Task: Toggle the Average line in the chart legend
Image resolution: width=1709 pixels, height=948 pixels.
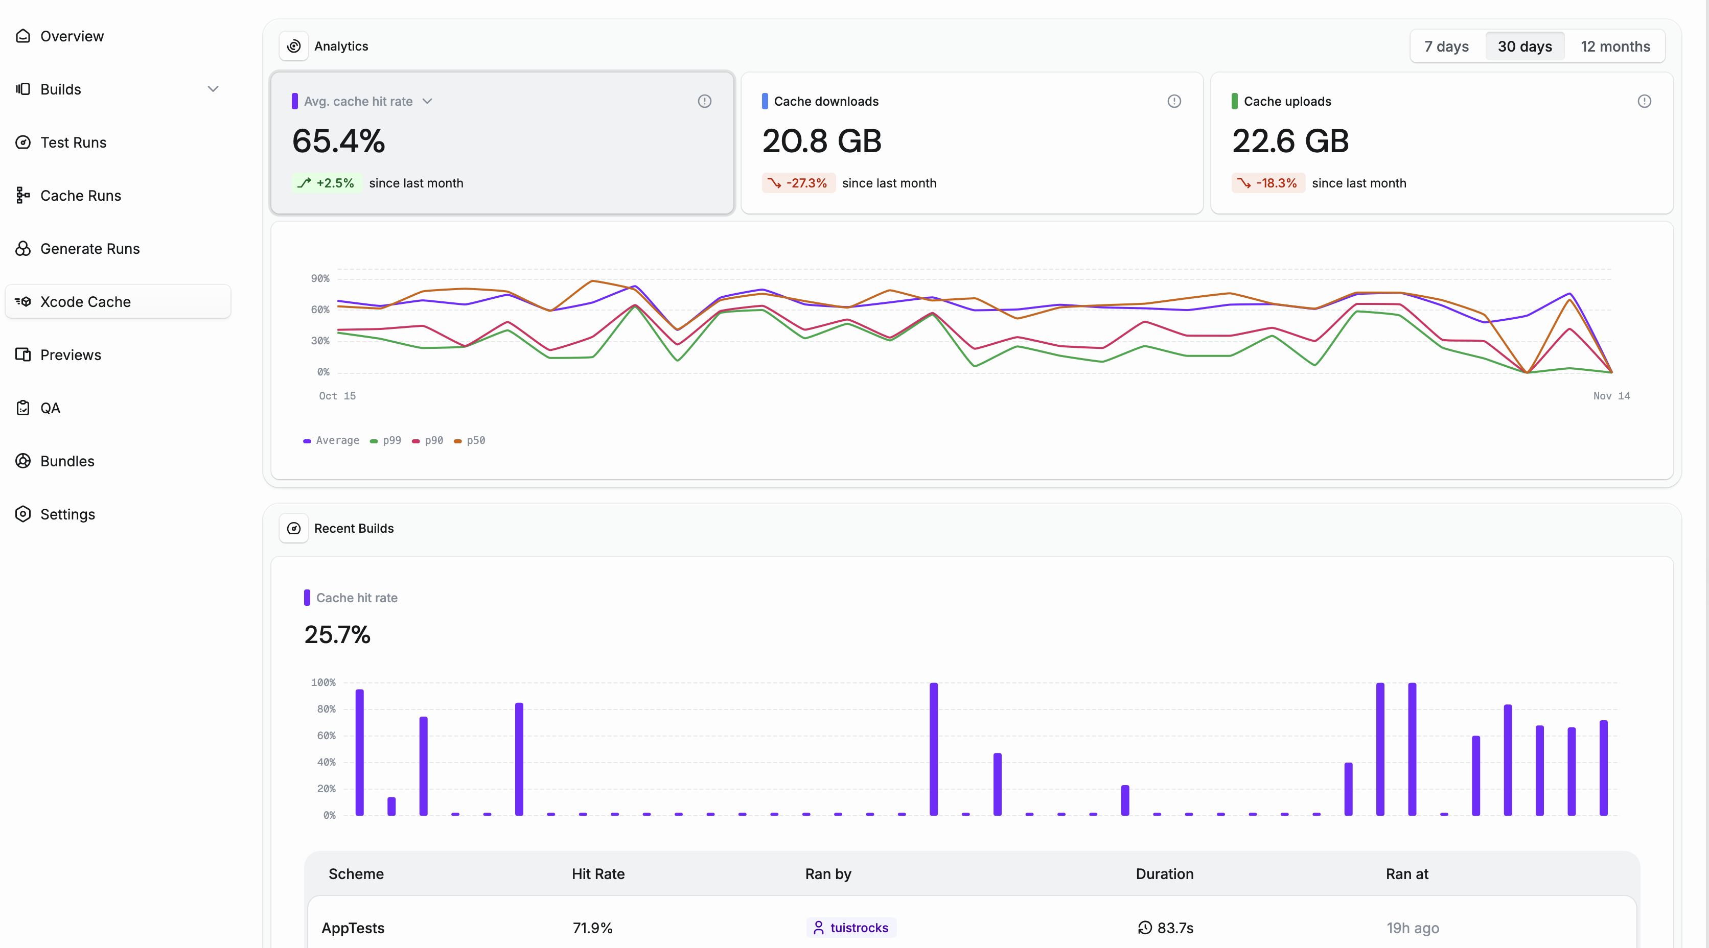Action: pos(330,440)
